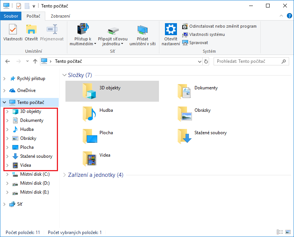Expand OneDrive in navigation pane
The height and width of the screenshot is (237, 294).
(4, 90)
